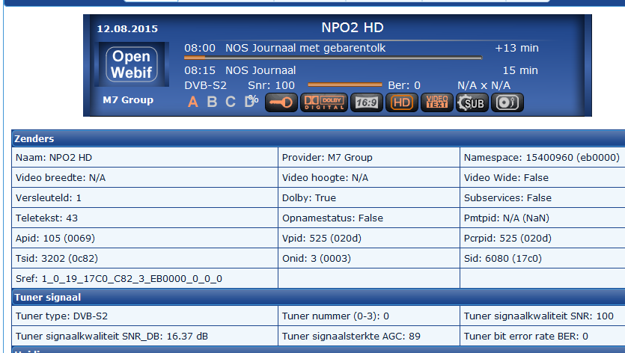Click the 'Tuner nummer (0-3): 0' cell
This screenshot has height=353, width=625.
point(369,316)
